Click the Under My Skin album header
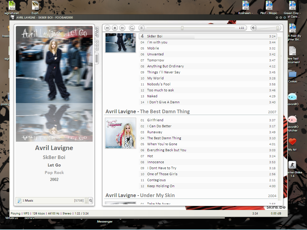Screen dimensions: 307x230 click(x=191, y=195)
